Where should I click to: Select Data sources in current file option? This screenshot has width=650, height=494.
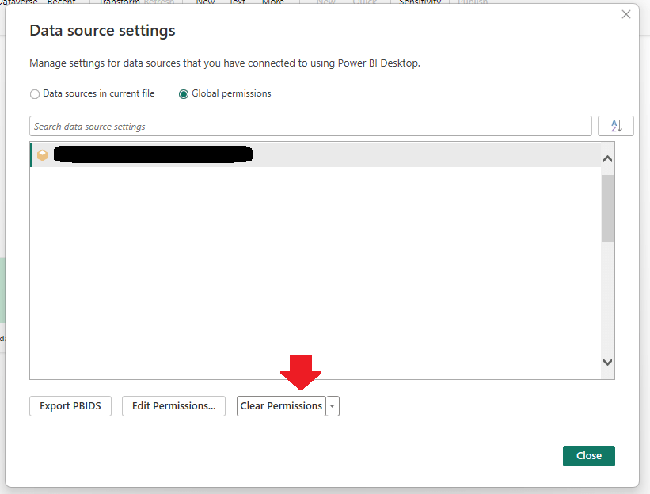pos(34,94)
